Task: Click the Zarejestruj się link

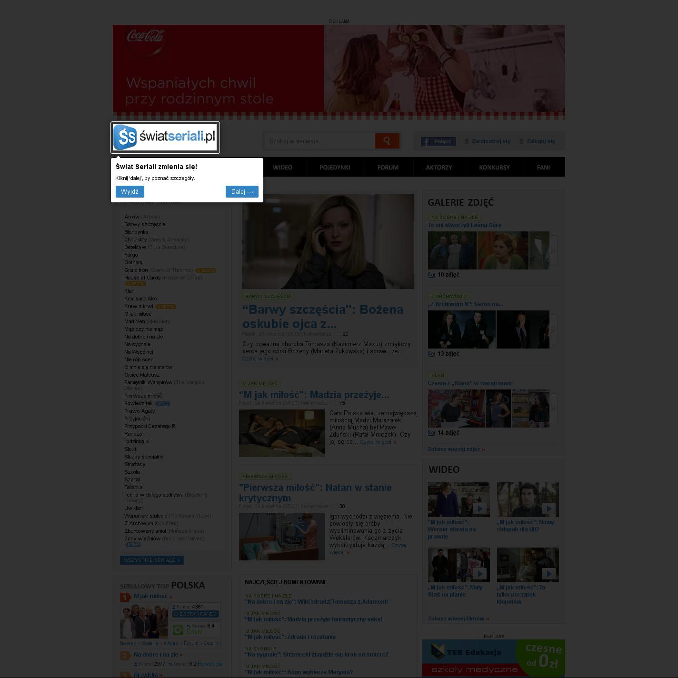Action: point(490,141)
